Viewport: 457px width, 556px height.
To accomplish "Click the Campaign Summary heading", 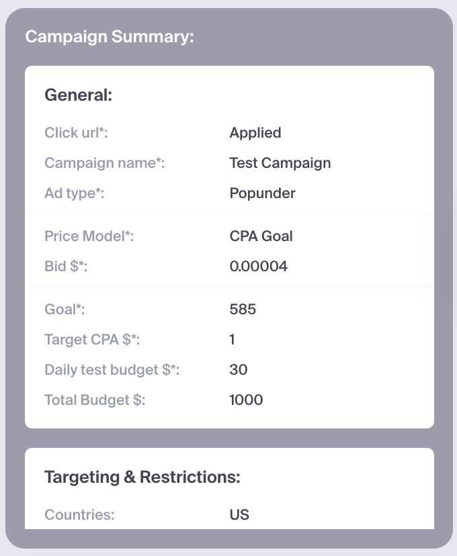I will (x=110, y=36).
